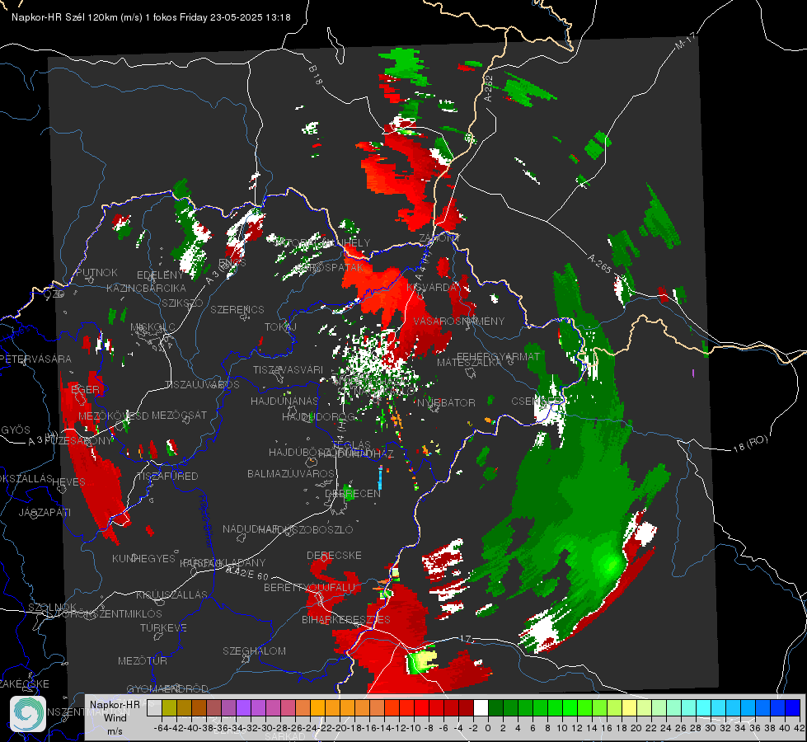This screenshot has height=742, width=807.
Task: Click the FEHÉRGYARMAT label
Action: pyautogui.click(x=499, y=356)
